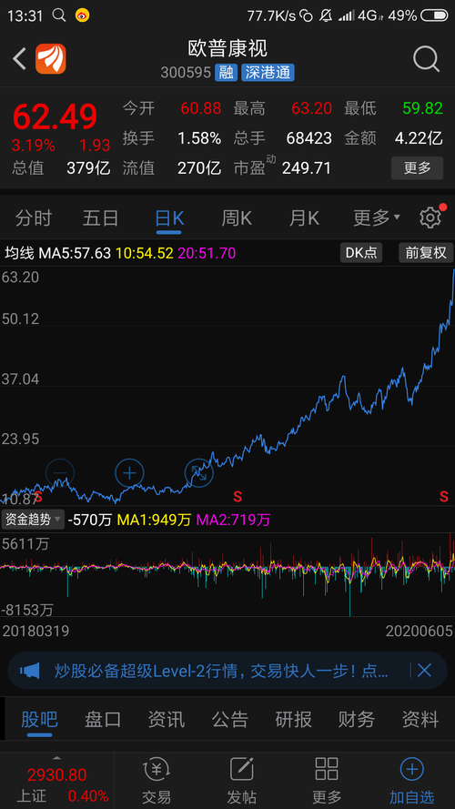Tap 总手 68423 value

tap(309, 138)
